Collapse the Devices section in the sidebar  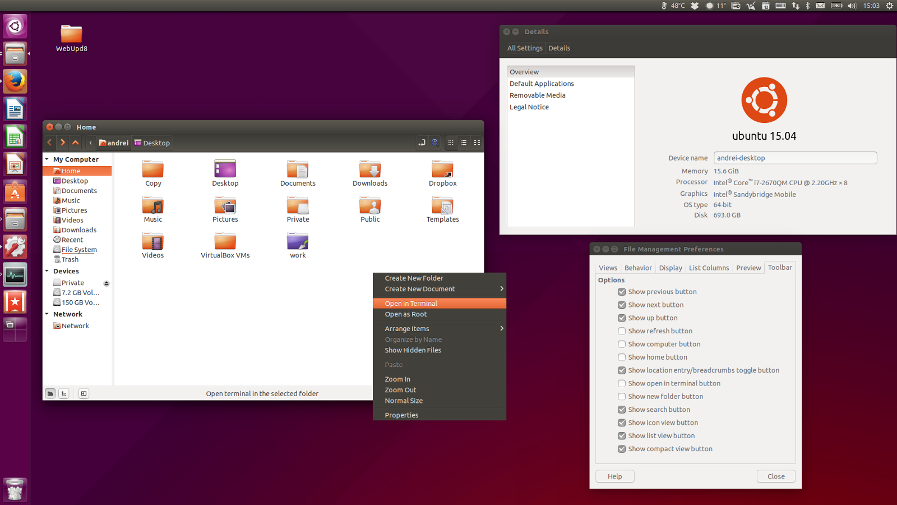[48, 271]
